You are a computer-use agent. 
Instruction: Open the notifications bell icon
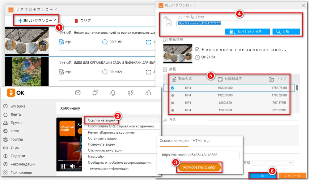click(x=113, y=92)
